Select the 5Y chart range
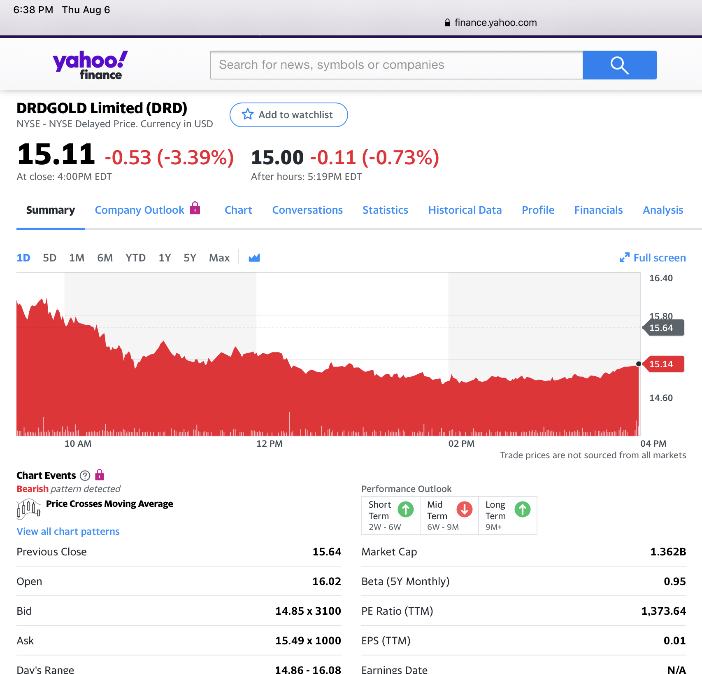This screenshot has height=674, width=702. pos(190,258)
